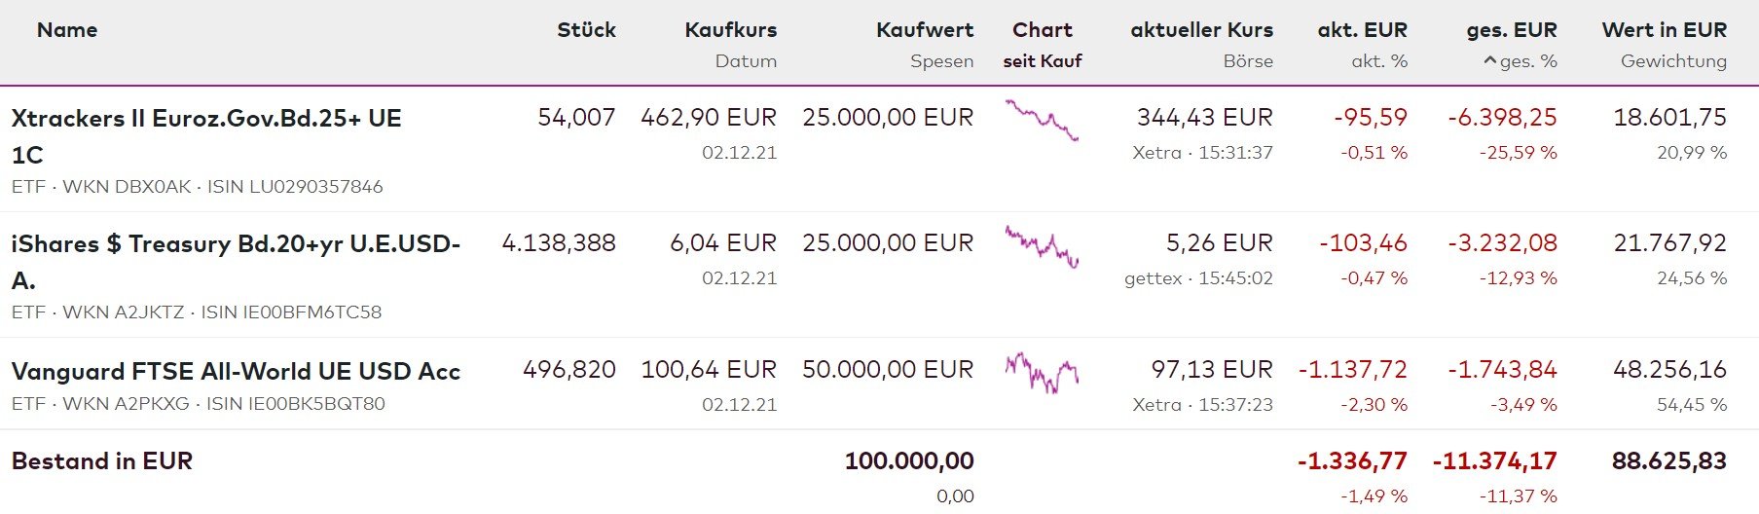Sort by Börse sub-header
This screenshot has width=1759, height=514.
[1248, 61]
